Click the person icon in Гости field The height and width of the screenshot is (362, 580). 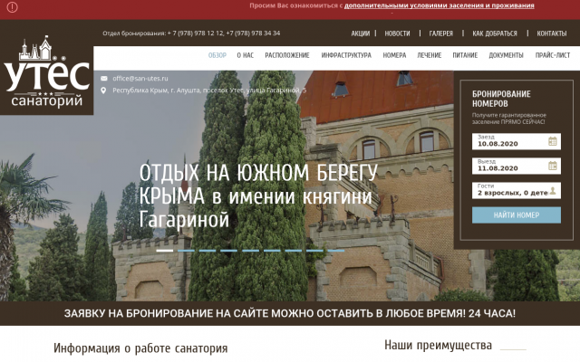point(553,191)
